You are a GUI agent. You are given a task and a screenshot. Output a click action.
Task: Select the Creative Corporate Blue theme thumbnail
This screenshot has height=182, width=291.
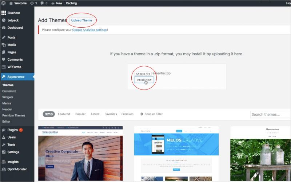(x=80, y=153)
